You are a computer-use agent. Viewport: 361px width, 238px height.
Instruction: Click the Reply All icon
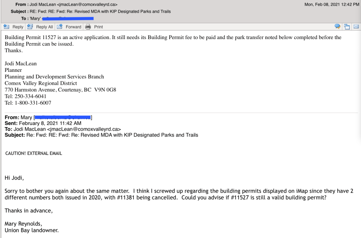pos(30,27)
